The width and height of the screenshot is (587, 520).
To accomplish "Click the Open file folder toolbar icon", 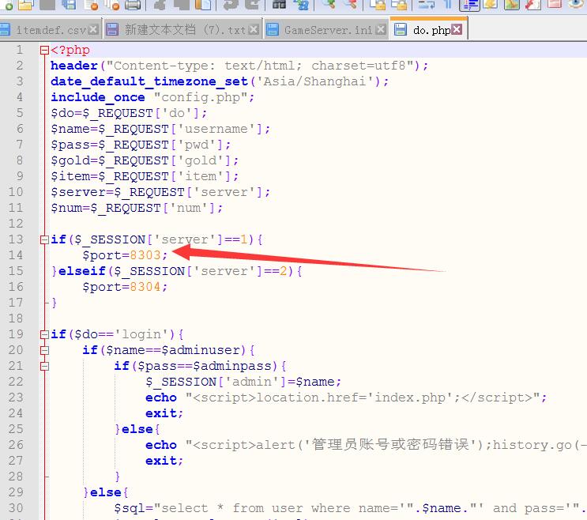I will pyautogui.click(x=26, y=5).
